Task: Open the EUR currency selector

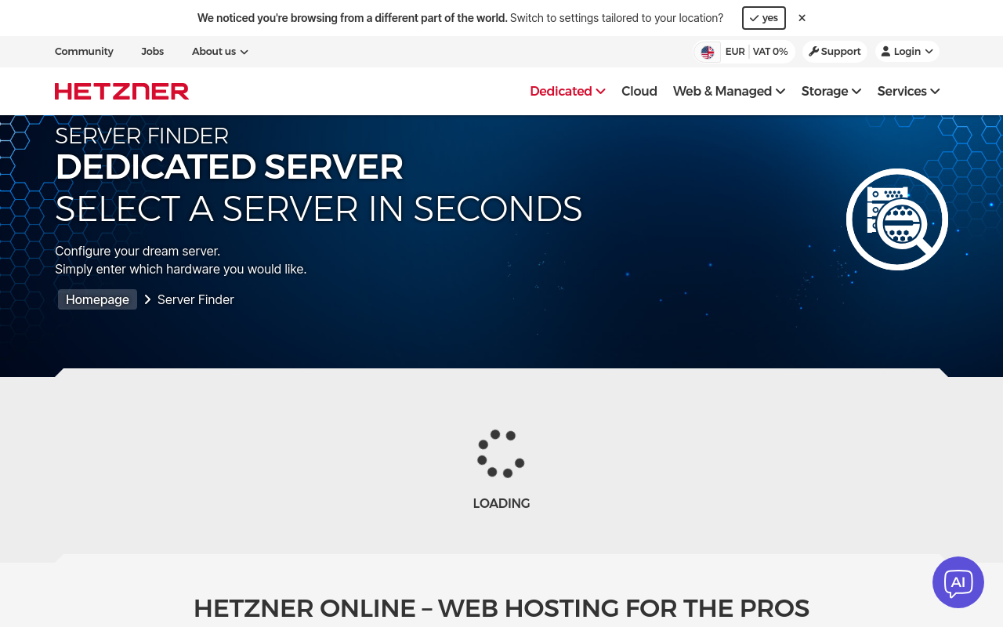Action: 735,52
